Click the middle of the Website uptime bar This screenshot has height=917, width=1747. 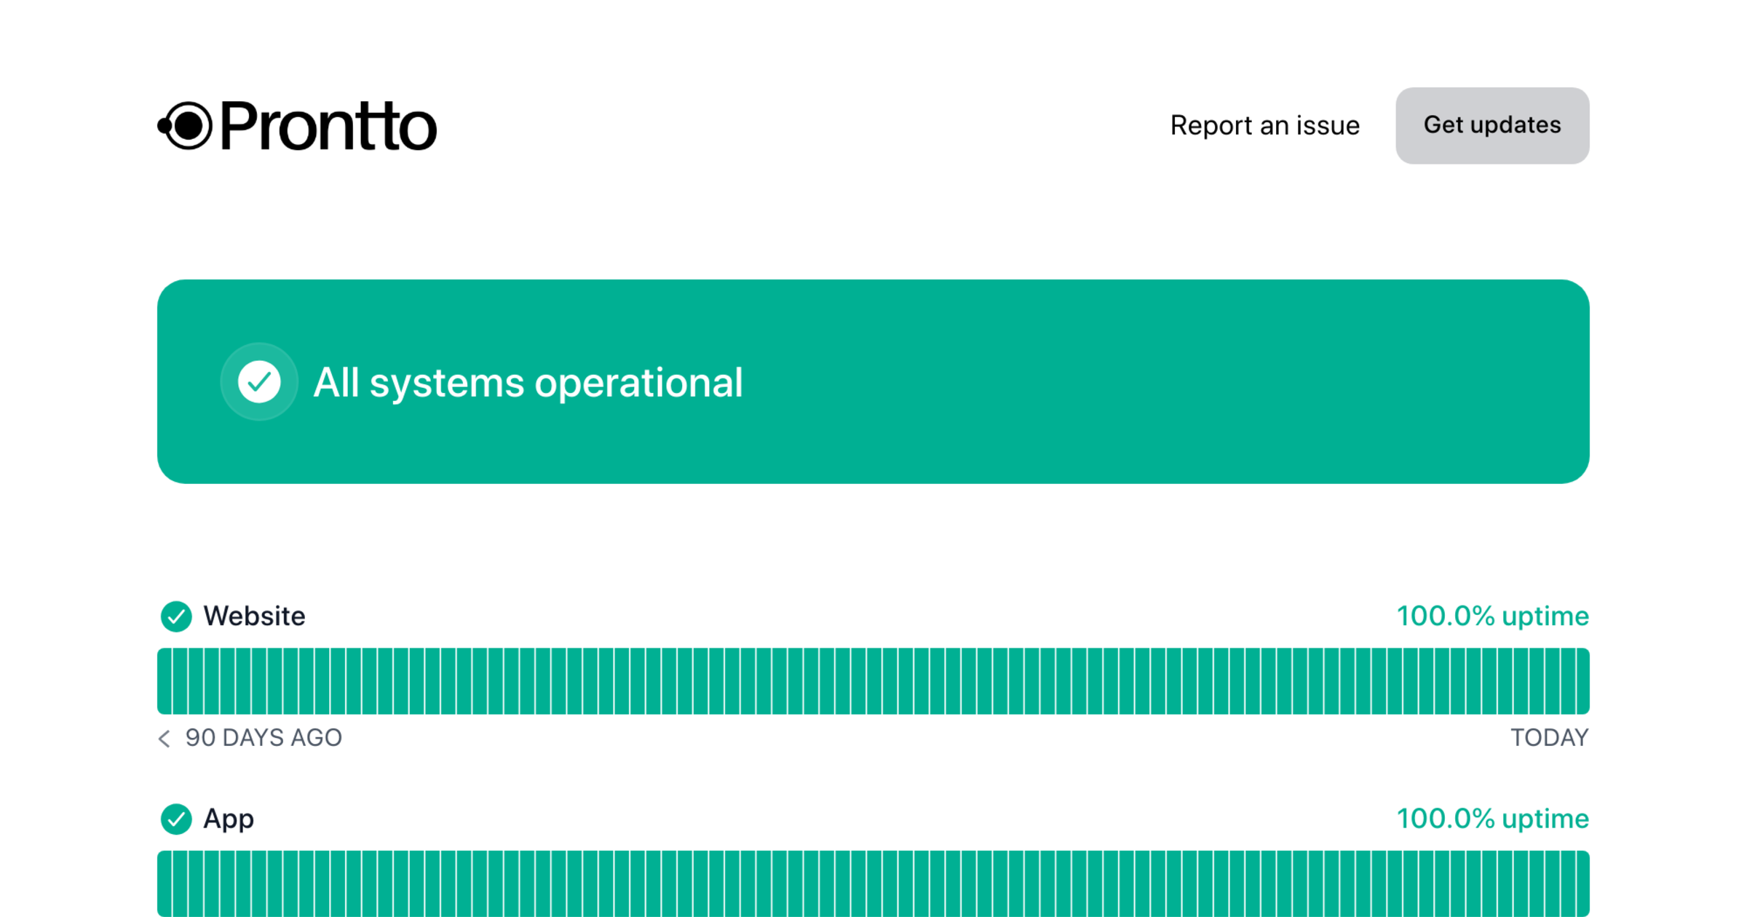[874, 681]
